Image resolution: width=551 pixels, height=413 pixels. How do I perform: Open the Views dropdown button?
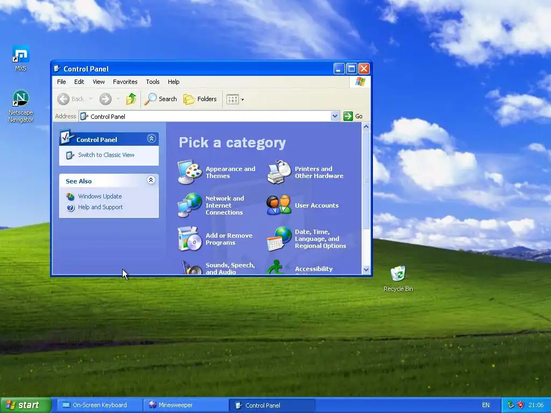pyautogui.click(x=235, y=99)
